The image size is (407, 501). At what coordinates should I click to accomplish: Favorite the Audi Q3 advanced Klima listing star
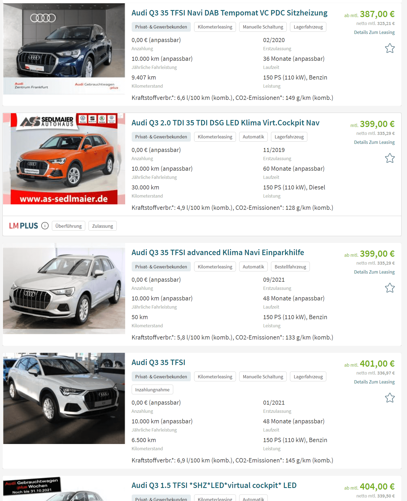tap(390, 288)
